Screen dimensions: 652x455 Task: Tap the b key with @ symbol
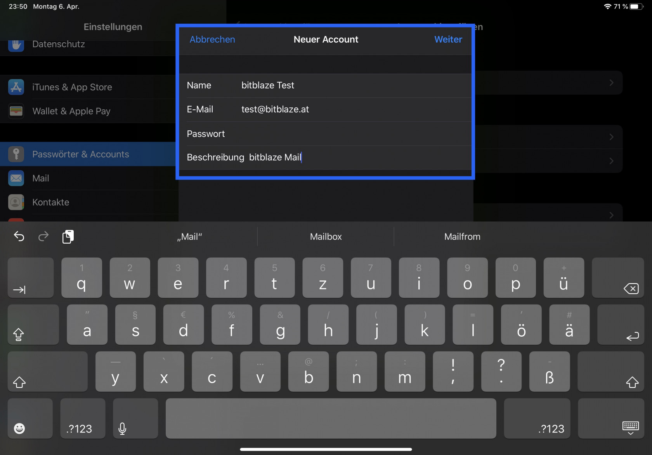(309, 372)
